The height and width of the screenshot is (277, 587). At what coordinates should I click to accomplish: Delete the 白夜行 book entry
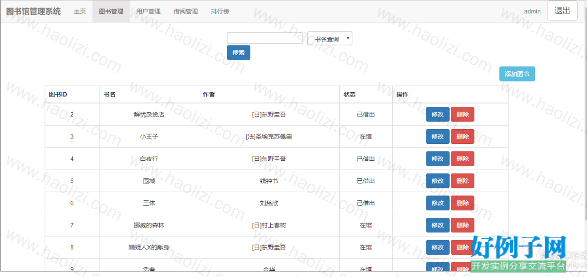point(462,159)
